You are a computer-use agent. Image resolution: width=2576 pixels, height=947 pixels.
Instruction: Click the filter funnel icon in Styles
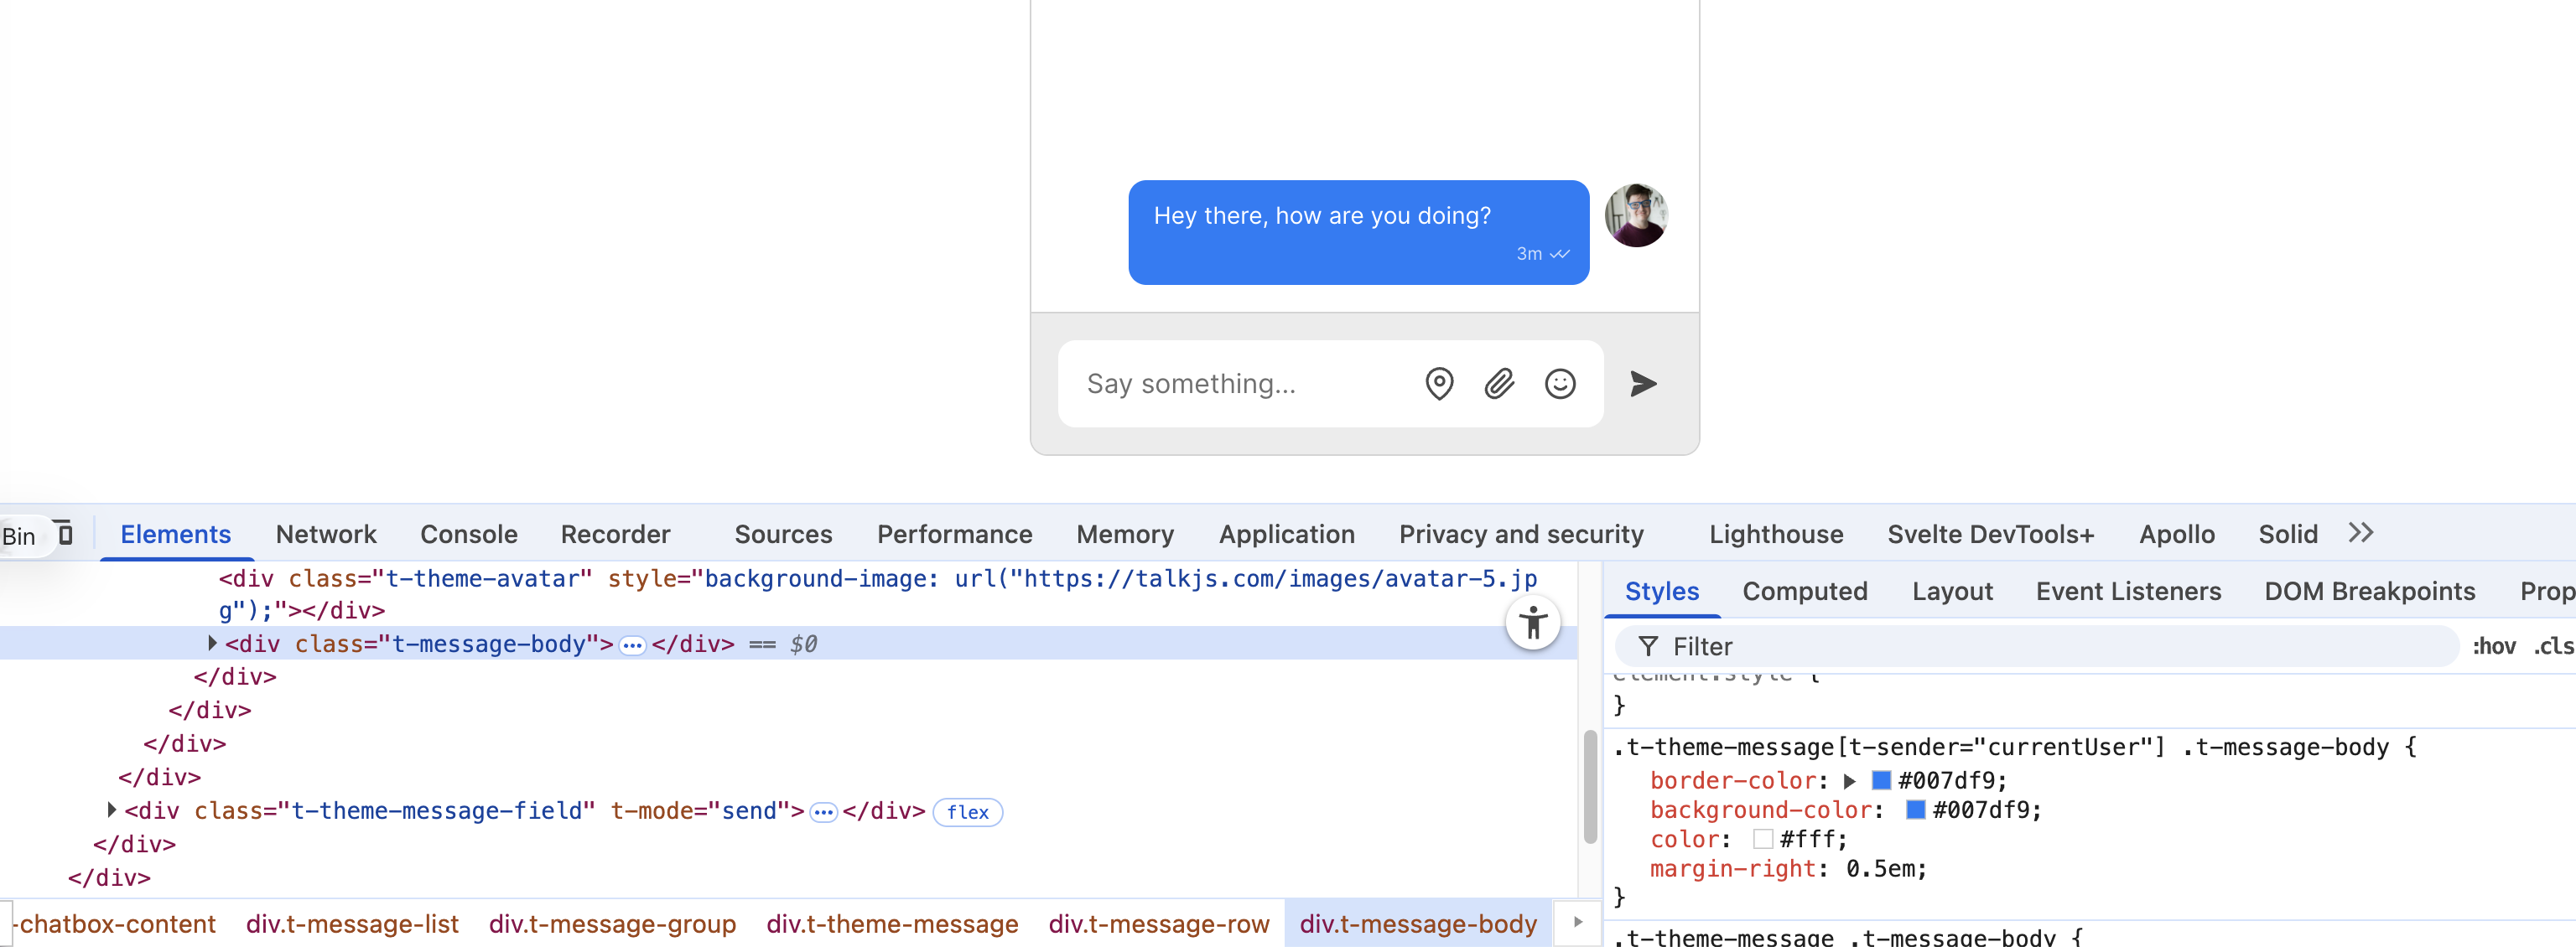tap(1648, 646)
